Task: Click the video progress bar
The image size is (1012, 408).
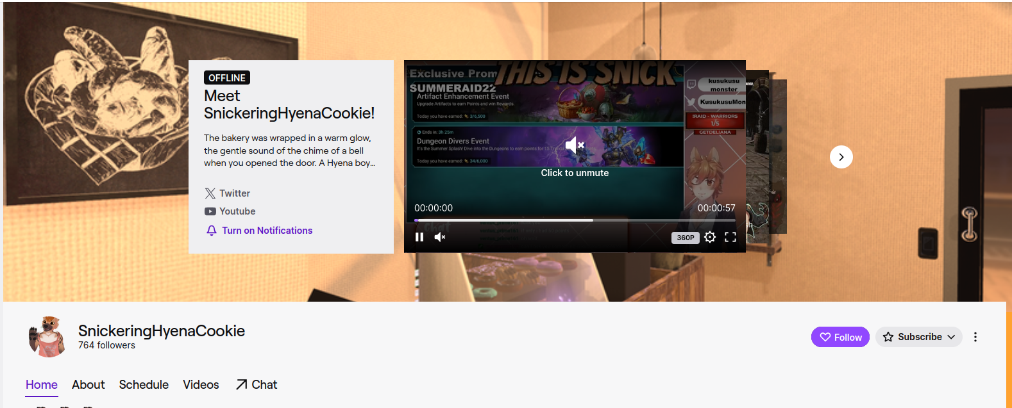Action: (x=575, y=220)
